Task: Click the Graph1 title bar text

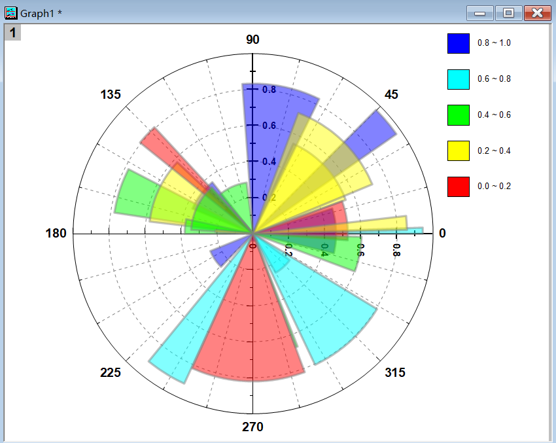Action: [x=41, y=14]
